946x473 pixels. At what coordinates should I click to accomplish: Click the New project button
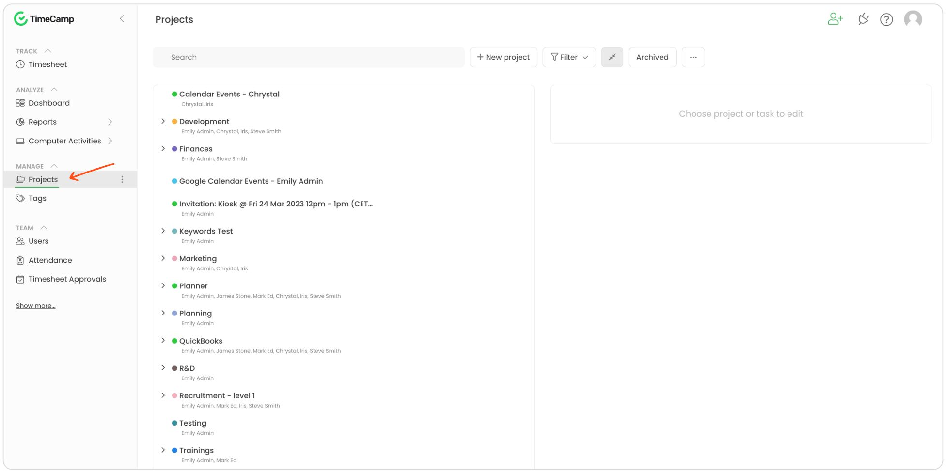pos(504,57)
